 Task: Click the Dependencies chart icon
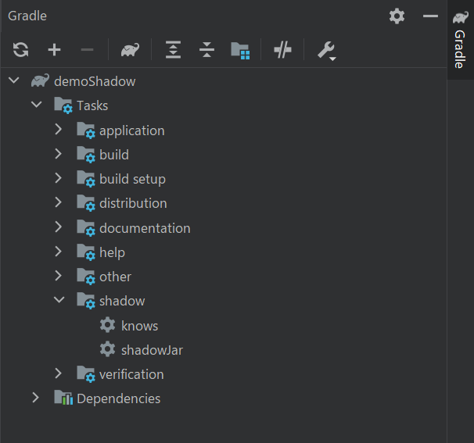pyautogui.click(x=63, y=398)
